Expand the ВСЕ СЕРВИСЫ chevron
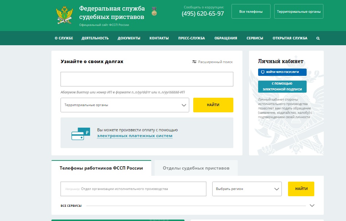Screen dimensions: 346x221 tap(312, 206)
